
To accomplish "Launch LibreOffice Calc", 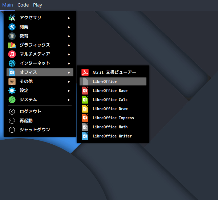I will (113, 100).
